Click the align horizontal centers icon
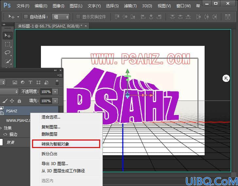The image size is (238, 186). point(151,16)
